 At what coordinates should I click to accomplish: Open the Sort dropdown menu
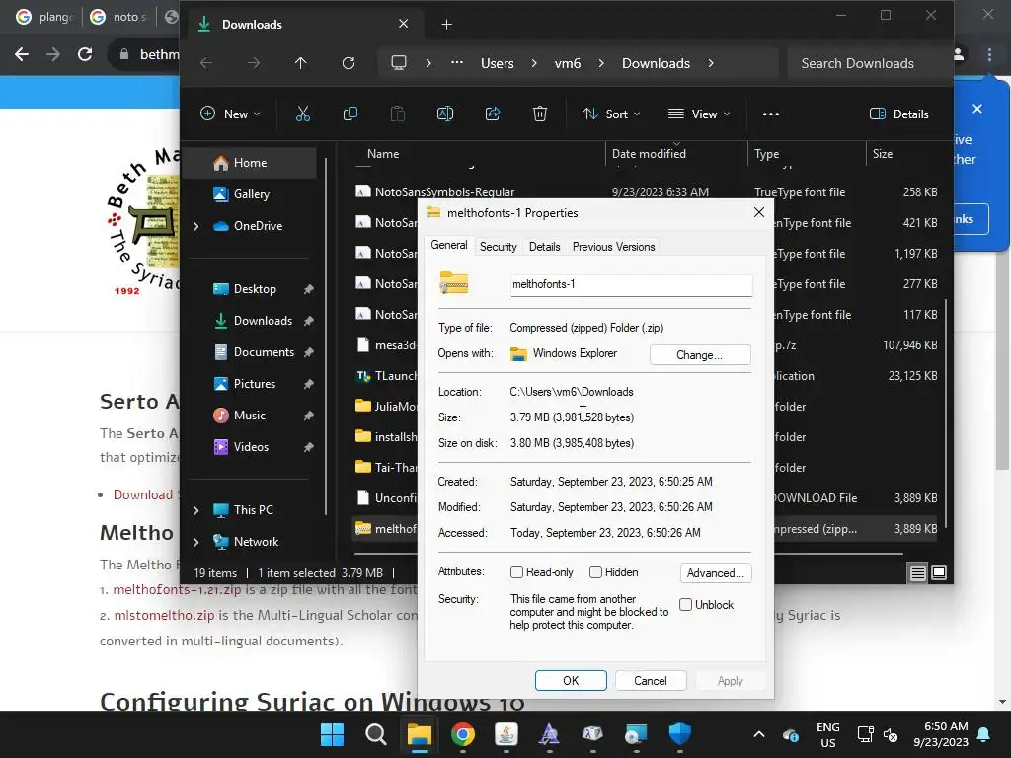[x=611, y=114]
